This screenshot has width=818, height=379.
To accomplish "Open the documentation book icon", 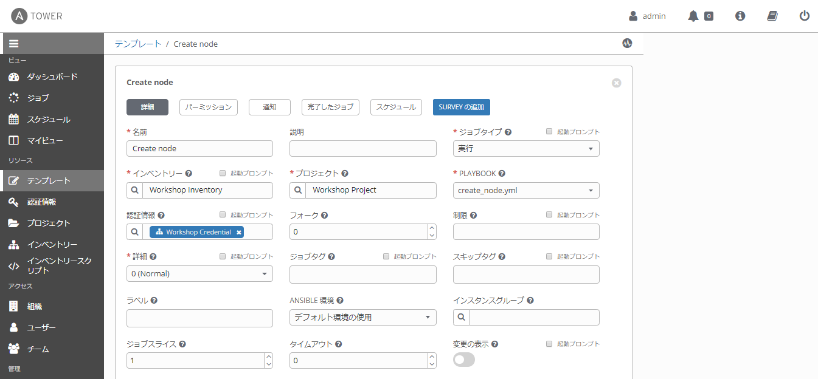I will (x=772, y=16).
